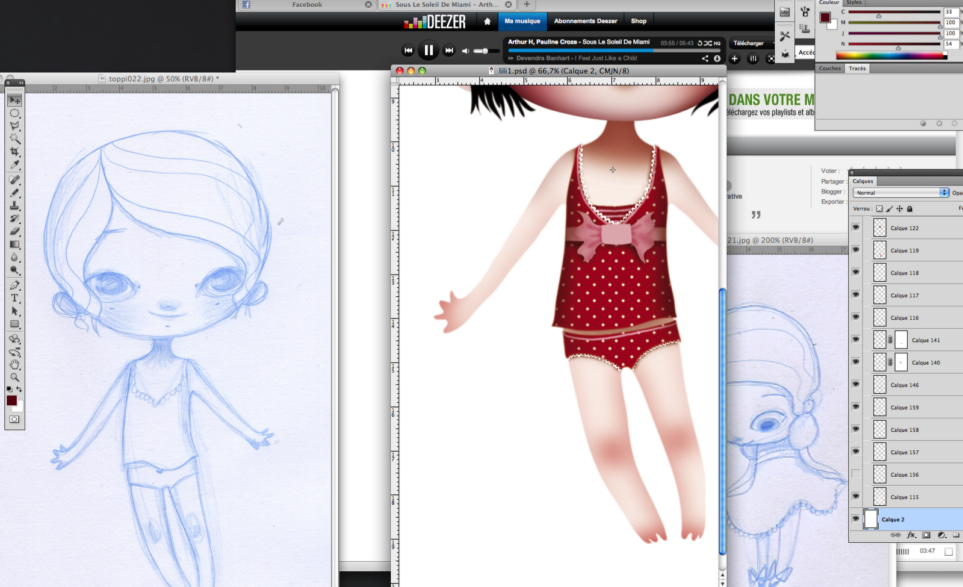
Task: Open the Deezer Shop link
Action: (639, 21)
